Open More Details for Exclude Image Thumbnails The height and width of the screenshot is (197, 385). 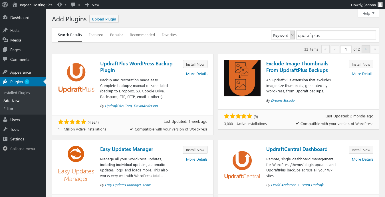pos(362,74)
